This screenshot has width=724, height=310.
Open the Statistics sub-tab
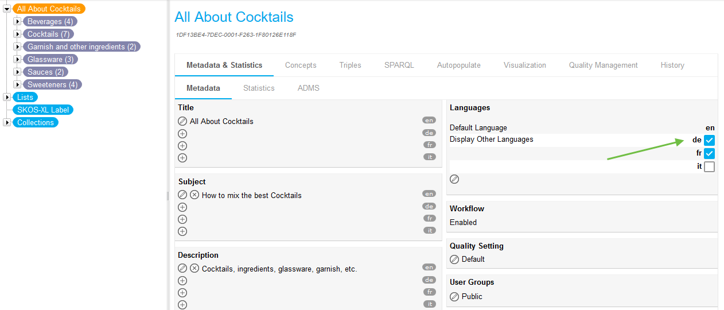tap(259, 88)
